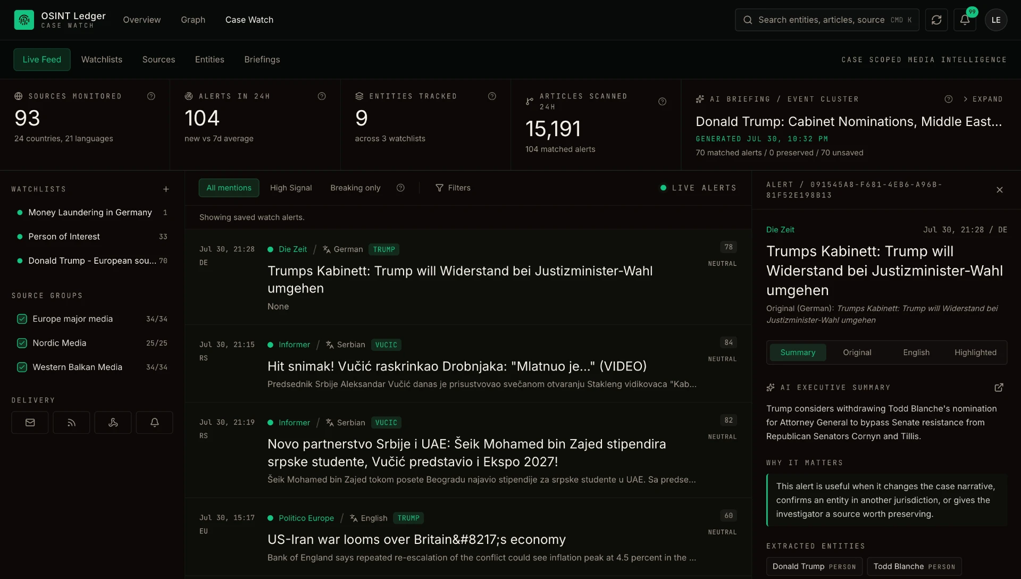The image size is (1021, 579).
Task: Toggle Western Balkan Media checkbox
Action: pyautogui.click(x=22, y=367)
